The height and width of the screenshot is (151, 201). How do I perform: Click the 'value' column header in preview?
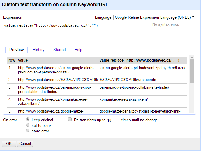click(x=23, y=60)
